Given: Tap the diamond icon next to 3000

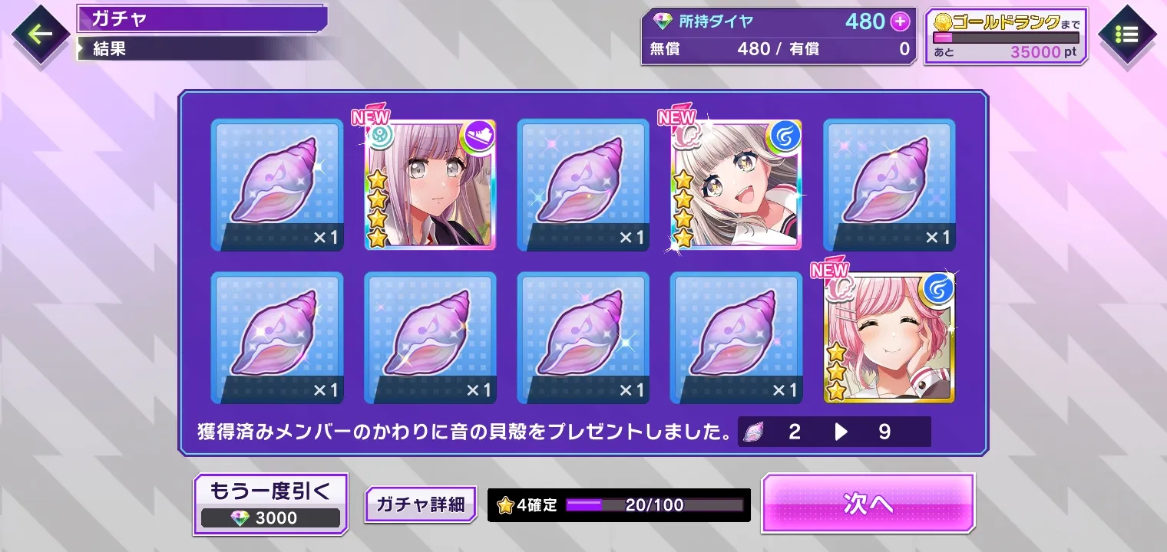Looking at the screenshot, I should (x=240, y=518).
